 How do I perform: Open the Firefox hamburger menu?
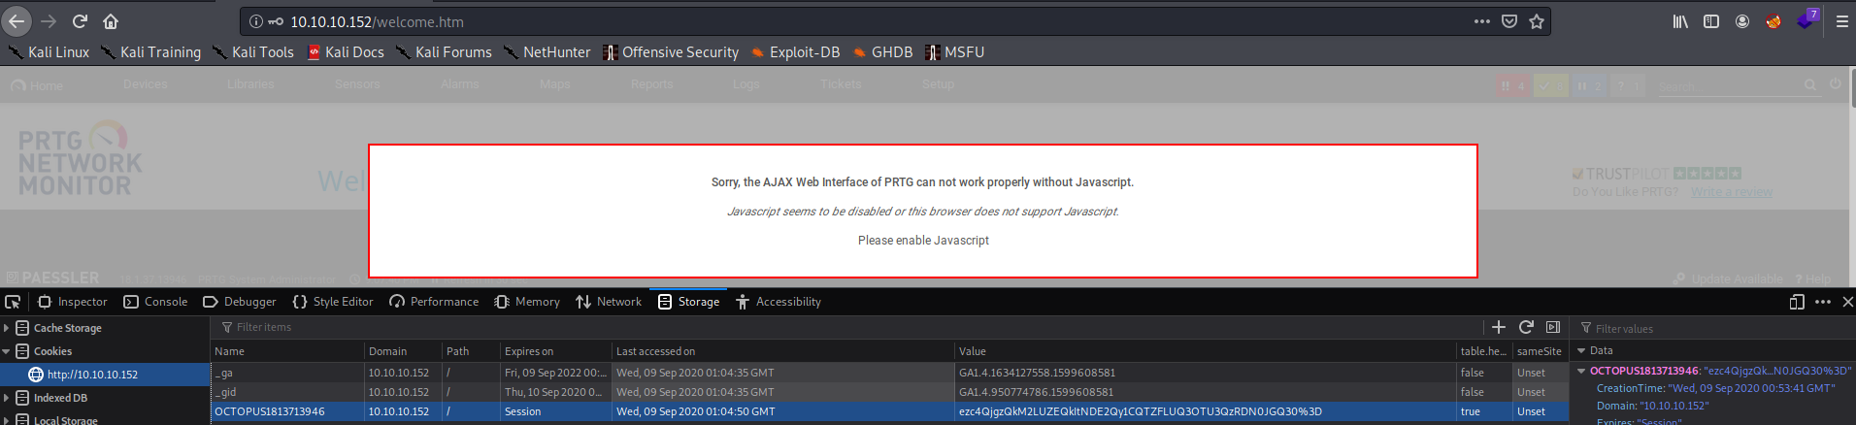[1841, 21]
